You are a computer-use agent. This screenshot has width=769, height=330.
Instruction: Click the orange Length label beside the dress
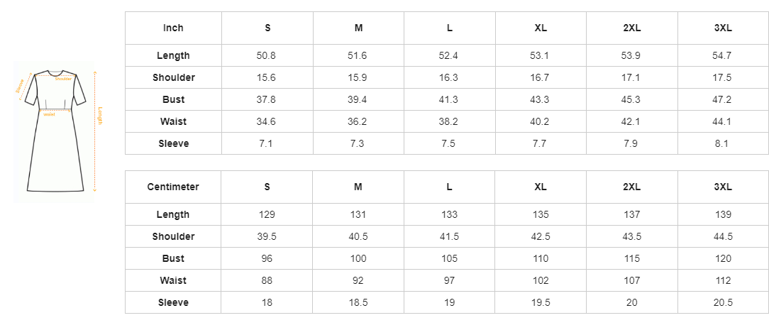coord(100,116)
